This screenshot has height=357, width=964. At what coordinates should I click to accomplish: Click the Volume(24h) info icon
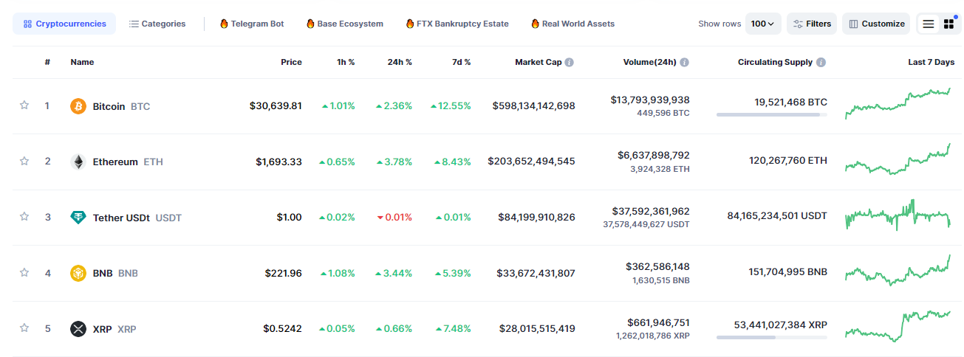[x=684, y=63]
